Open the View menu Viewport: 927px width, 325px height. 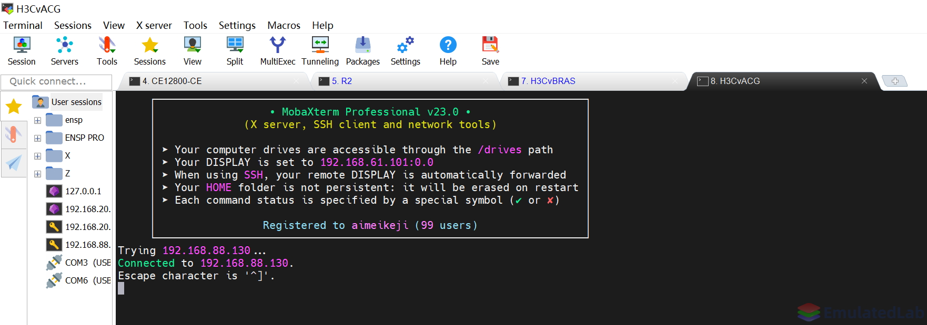coord(114,25)
